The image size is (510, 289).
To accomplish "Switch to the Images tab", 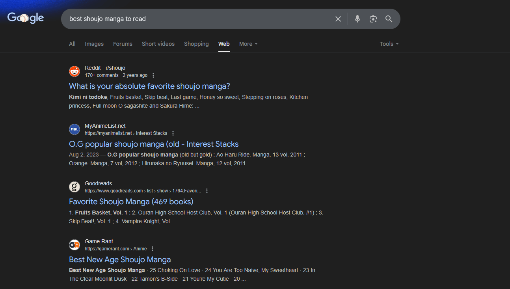I will click(x=94, y=44).
